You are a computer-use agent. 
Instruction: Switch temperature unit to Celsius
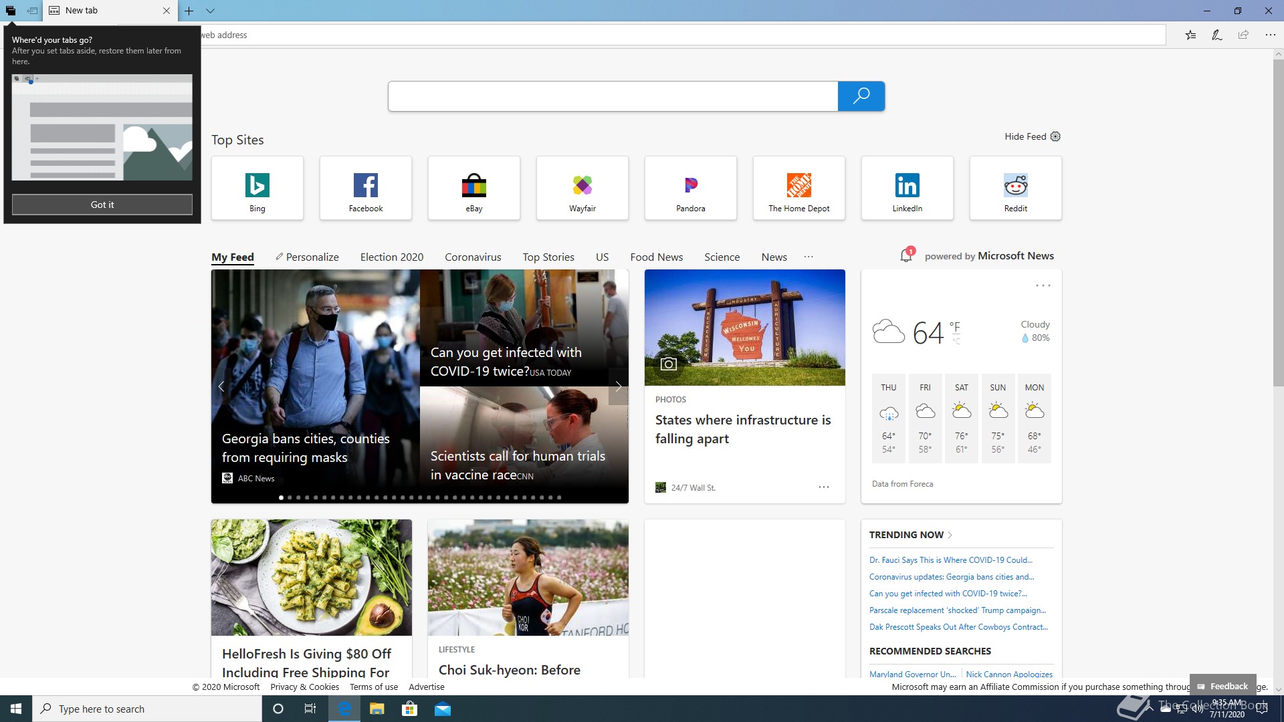point(956,342)
